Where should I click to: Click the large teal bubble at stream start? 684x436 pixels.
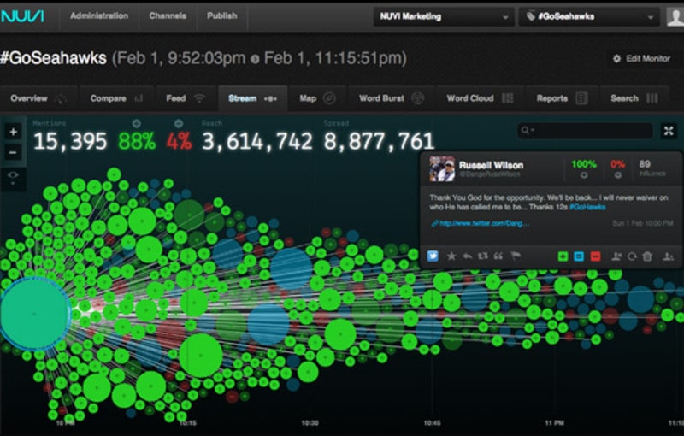click(x=34, y=314)
